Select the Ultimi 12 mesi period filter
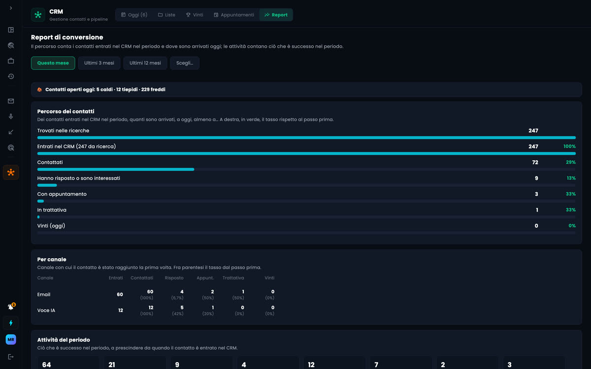This screenshot has height=369, width=591. coord(145,63)
